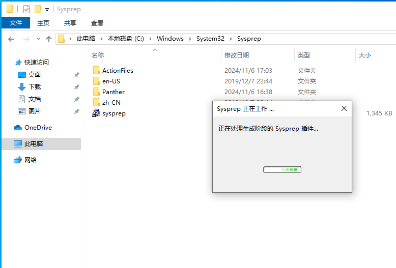Select 本地磁盘 (C:) in the breadcrumb
This screenshot has height=268, width=396.
[126, 39]
